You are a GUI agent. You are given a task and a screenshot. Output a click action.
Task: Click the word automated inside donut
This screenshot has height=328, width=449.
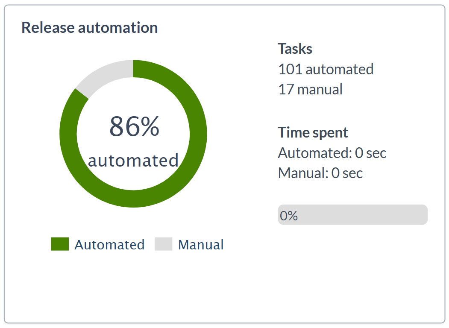(133, 161)
